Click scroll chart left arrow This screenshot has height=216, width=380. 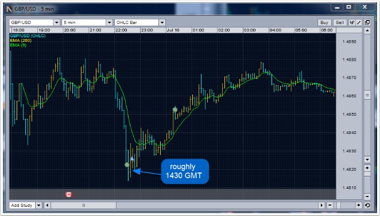[x=47, y=205]
